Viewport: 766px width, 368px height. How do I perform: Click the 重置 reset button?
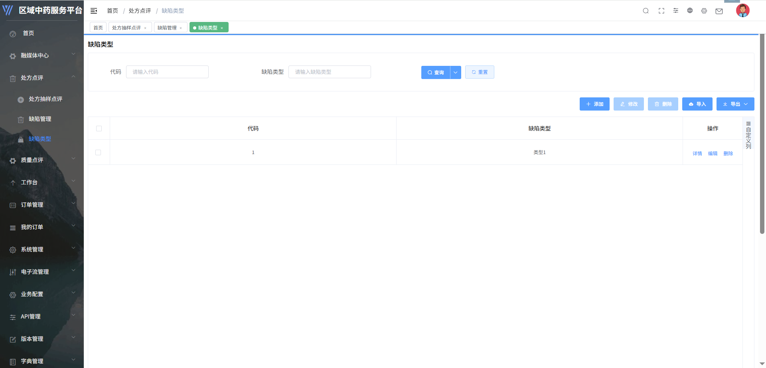pyautogui.click(x=480, y=72)
